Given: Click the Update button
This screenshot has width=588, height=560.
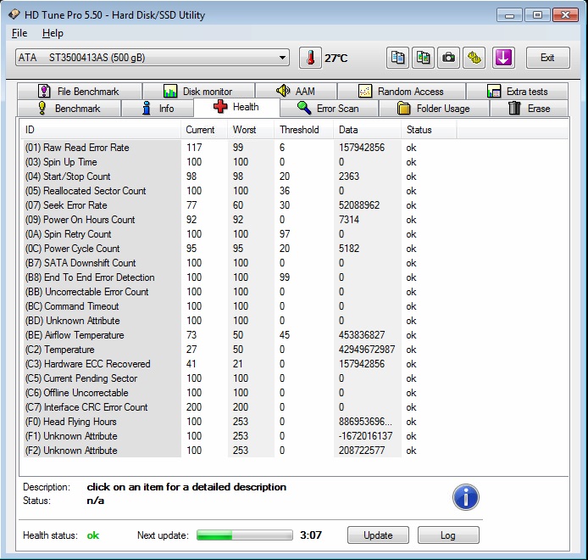Looking at the screenshot, I should tap(378, 535).
